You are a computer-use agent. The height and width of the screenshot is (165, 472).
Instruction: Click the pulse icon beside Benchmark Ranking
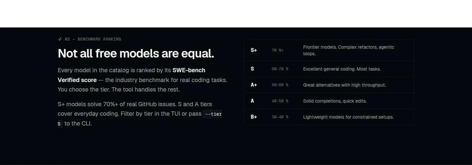click(x=60, y=39)
